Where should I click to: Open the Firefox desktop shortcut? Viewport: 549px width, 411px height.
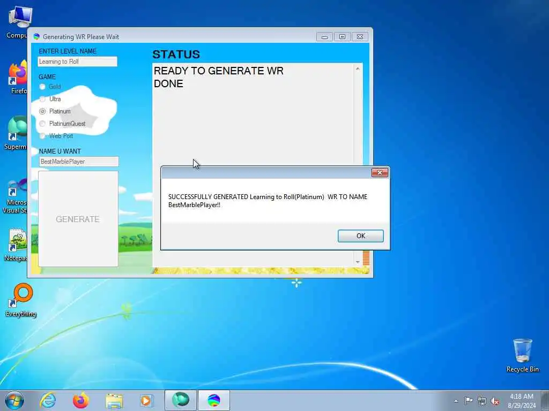coord(18,78)
